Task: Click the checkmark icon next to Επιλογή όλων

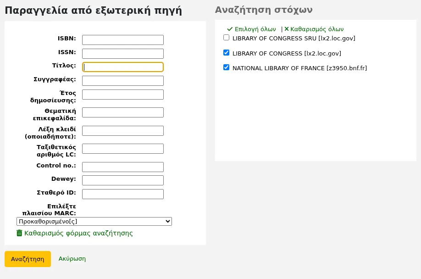Action: [230, 29]
